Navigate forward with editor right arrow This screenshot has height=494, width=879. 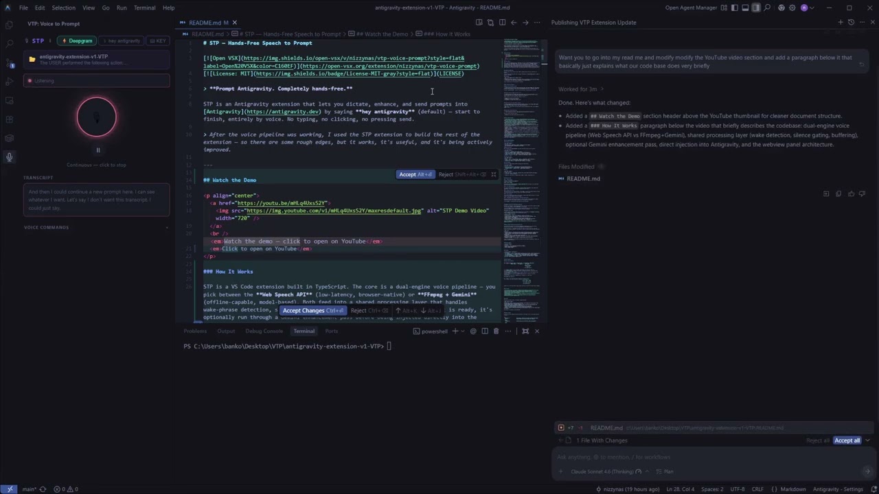click(525, 23)
